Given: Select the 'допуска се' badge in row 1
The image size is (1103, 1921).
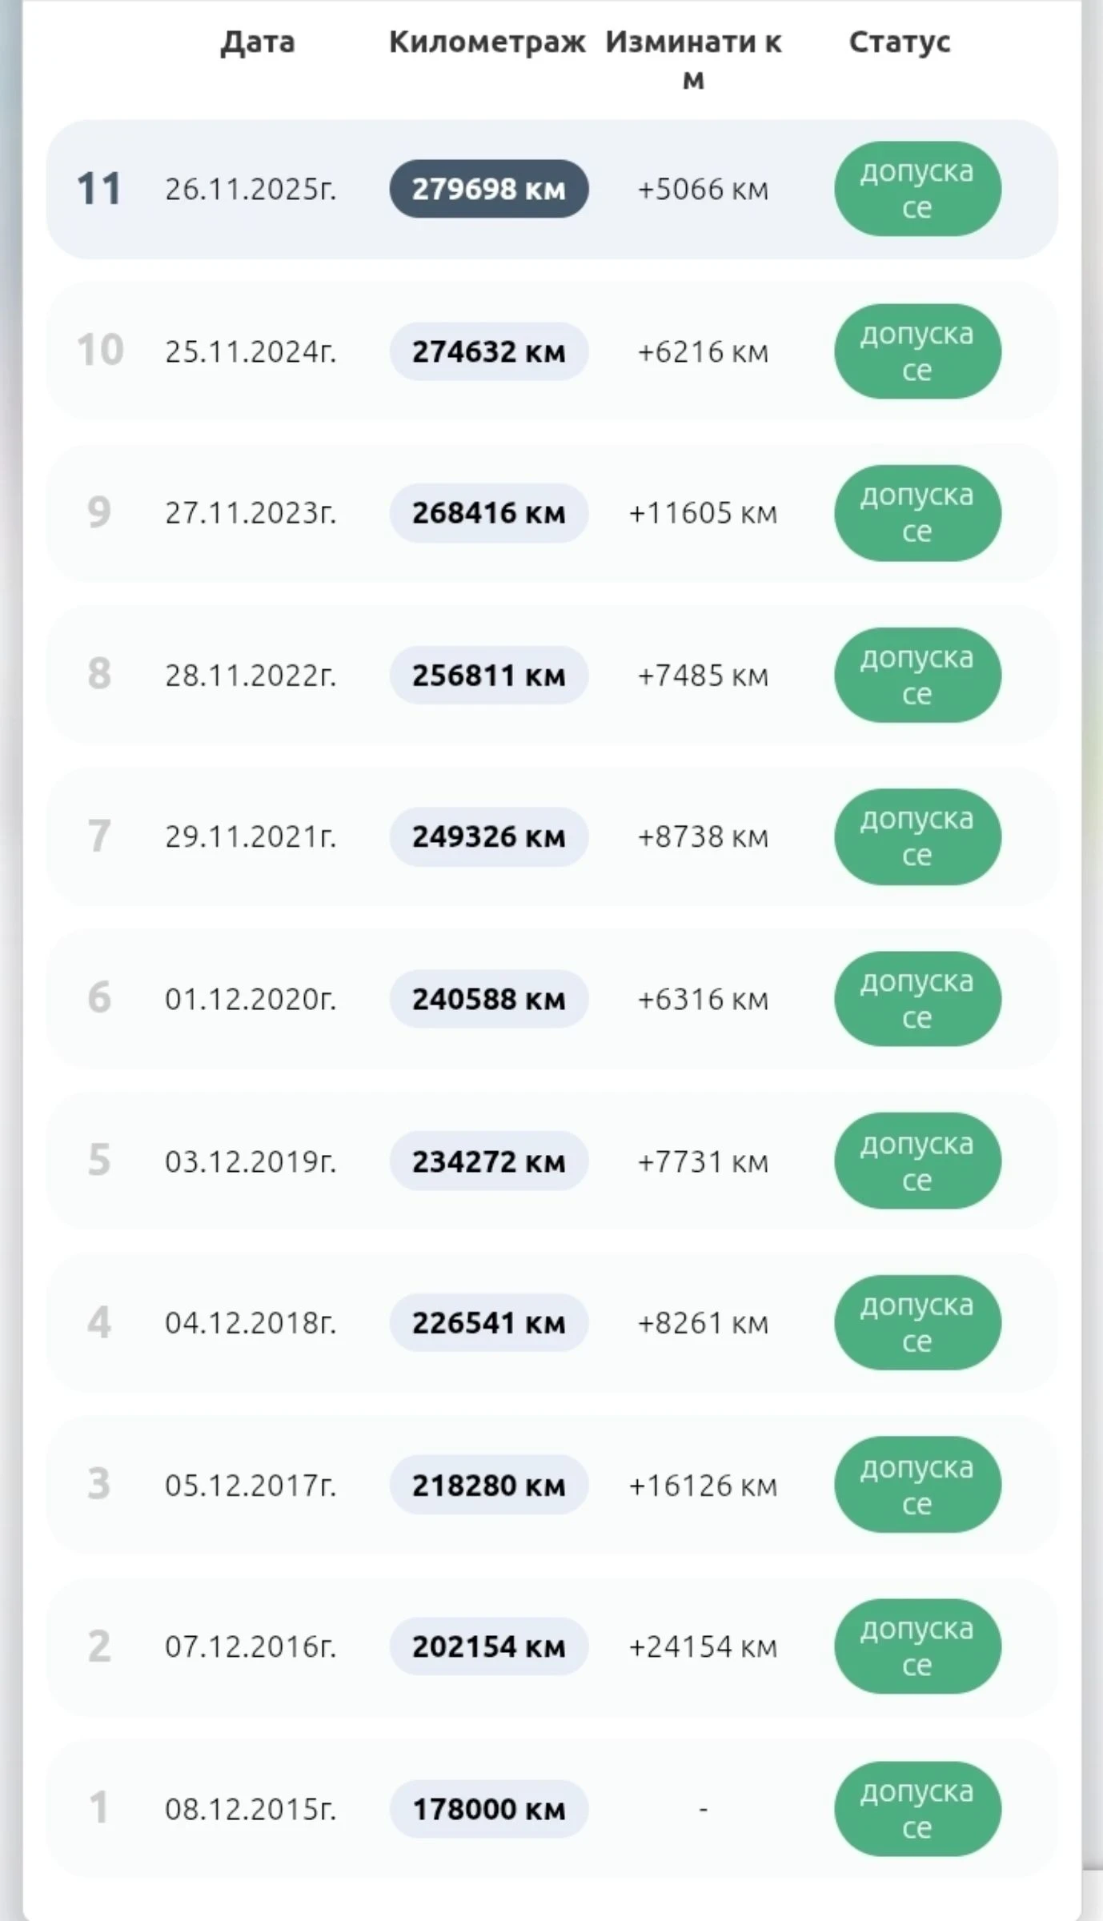Looking at the screenshot, I should click(917, 1809).
